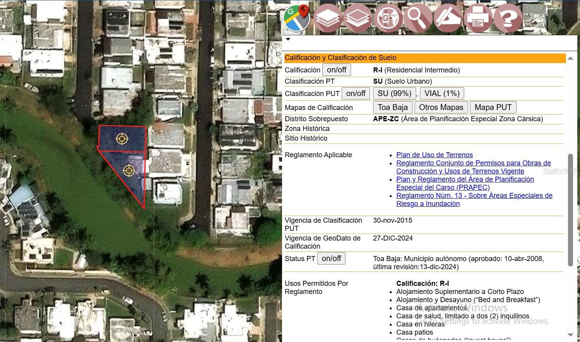Screen dimensions: 580x342
Task: Toggle the Clasificación PUT on/off button
Action: pos(356,94)
